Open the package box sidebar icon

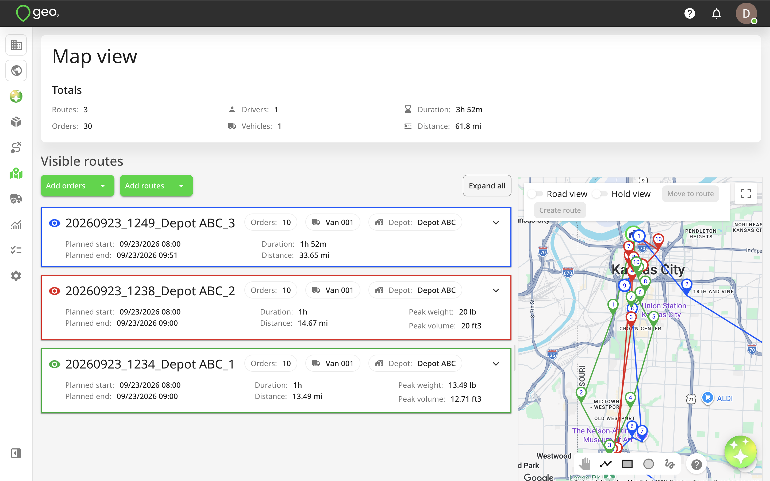tap(16, 122)
